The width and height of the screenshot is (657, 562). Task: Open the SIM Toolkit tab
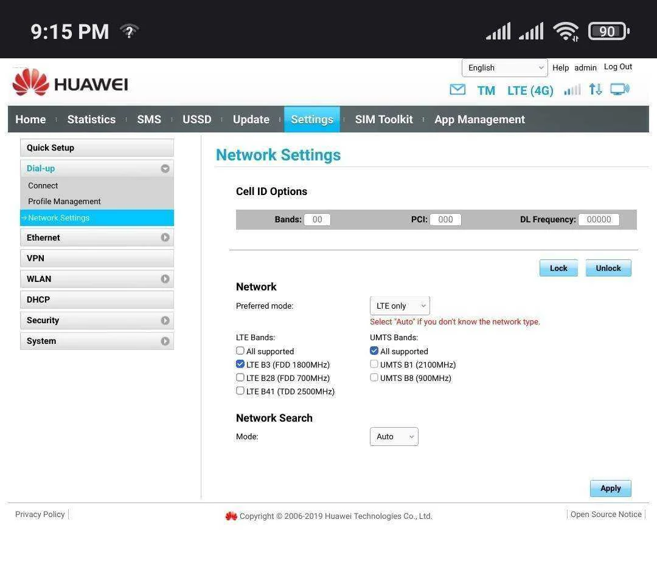[x=384, y=119]
